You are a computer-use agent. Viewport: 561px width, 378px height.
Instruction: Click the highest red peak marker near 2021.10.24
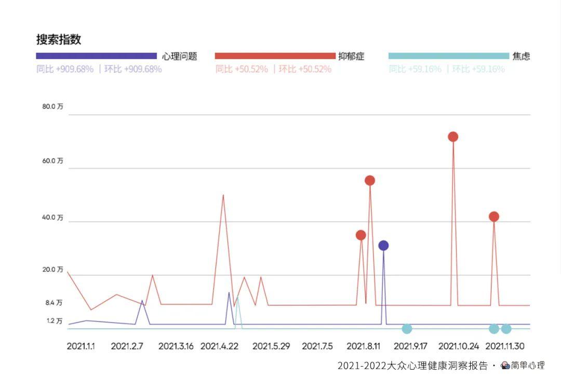[453, 137]
